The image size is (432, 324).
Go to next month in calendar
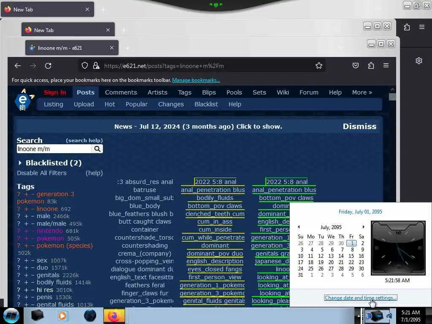[x=363, y=227]
